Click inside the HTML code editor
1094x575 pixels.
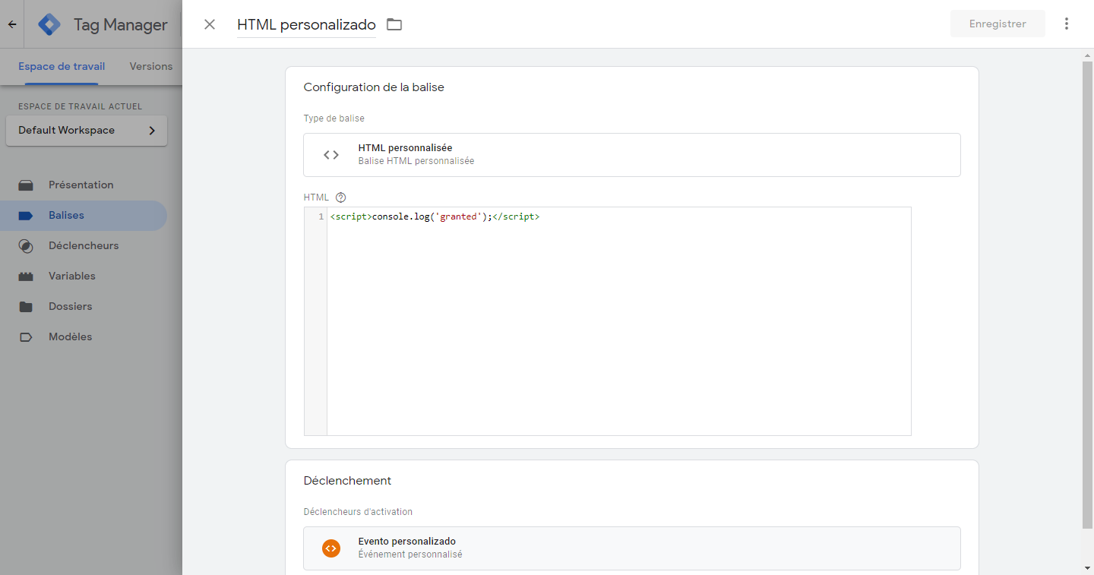[618, 319]
